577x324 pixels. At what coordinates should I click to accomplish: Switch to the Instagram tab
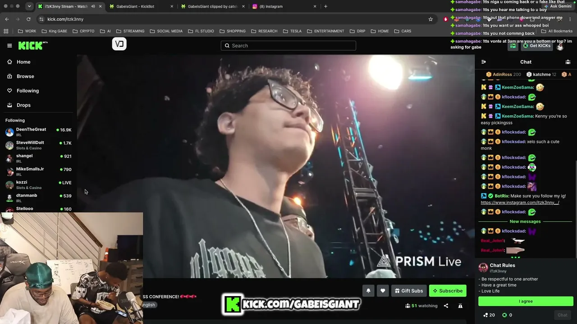[284, 6]
